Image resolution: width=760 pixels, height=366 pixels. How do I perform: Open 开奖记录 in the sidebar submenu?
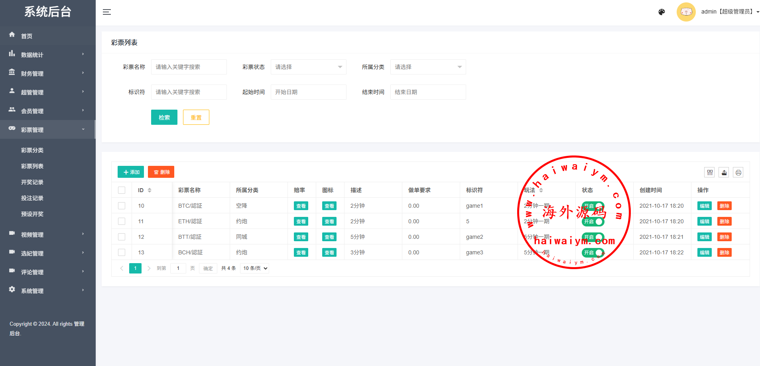click(32, 182)
